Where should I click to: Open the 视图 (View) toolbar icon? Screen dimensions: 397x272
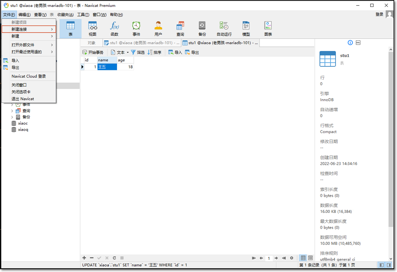[x=92, y=29]
